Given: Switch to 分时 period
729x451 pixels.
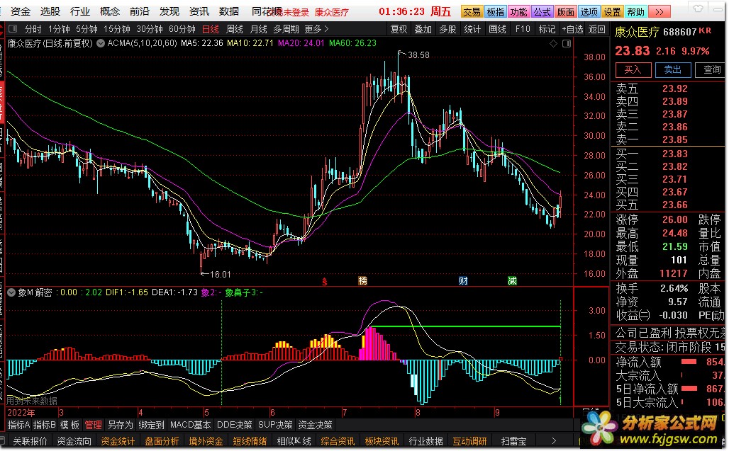Looking at the screenshot, I should (33, 29).
